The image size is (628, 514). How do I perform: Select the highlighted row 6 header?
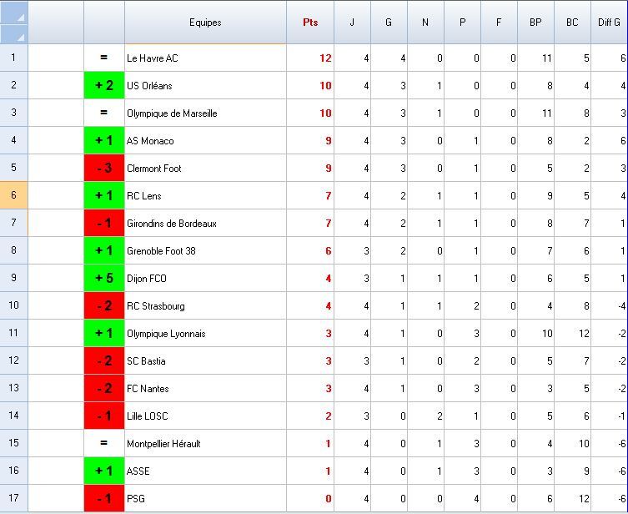point(13,195)
